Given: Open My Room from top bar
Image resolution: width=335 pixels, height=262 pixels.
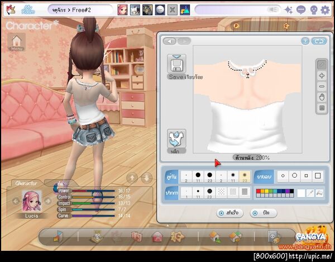Looking at the screenshot, I should tap(28, 10).
